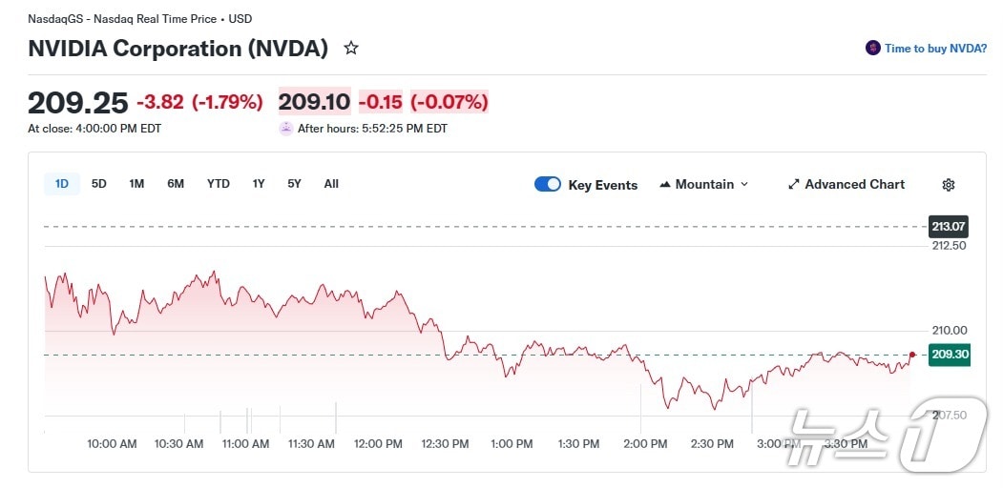Expand the Mountain chart type dropdown
Image resolution: width=1003 pixels, height=488 pixels.
pyautogui.click(x=704, y=185)
